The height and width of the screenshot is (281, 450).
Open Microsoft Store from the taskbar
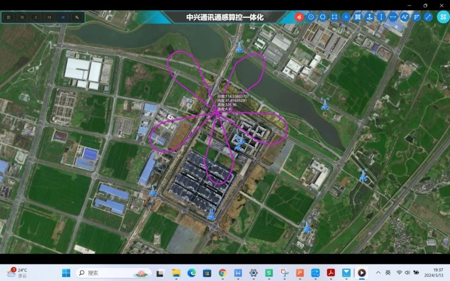click(x=207, y=273)
